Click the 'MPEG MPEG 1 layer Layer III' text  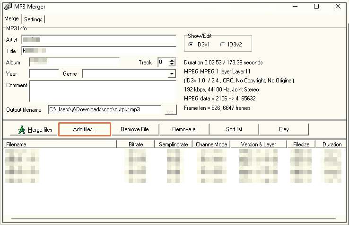point(217,72)
